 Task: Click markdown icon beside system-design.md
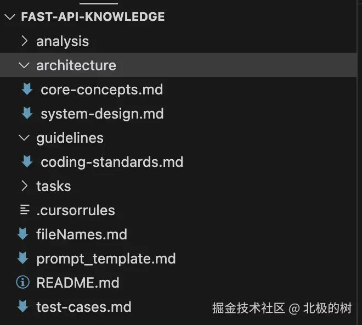pos(27,114)
